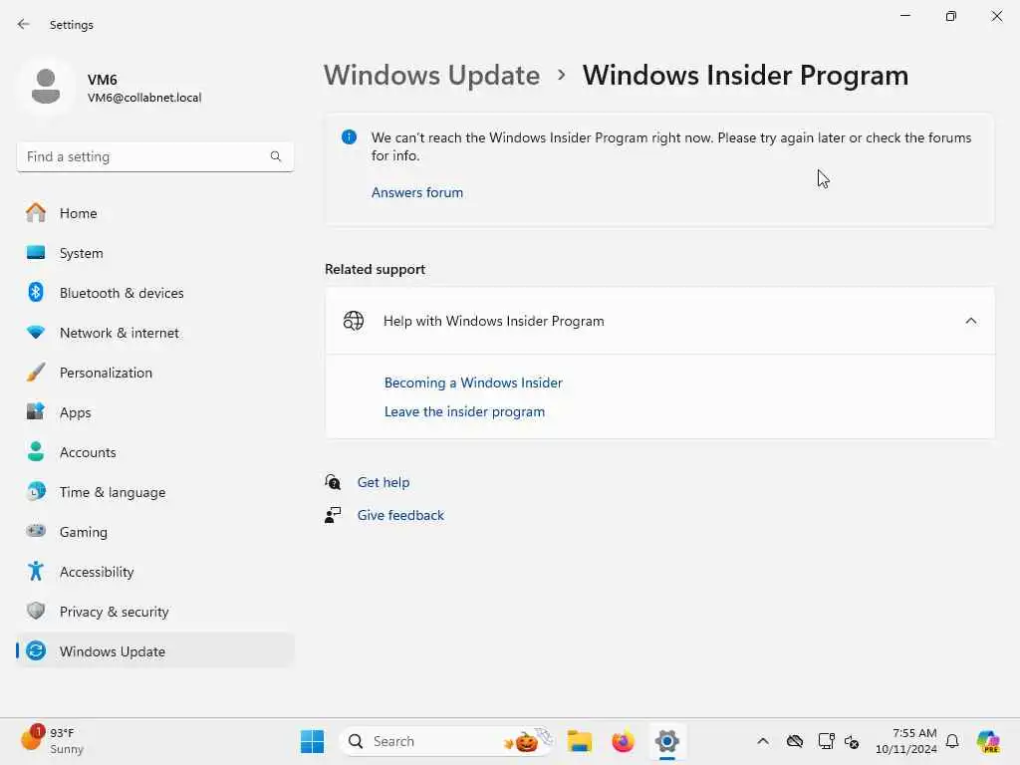Click the Windows Update sync icon
This screenshot has height=765, width=1020.
tap(36, 650)
